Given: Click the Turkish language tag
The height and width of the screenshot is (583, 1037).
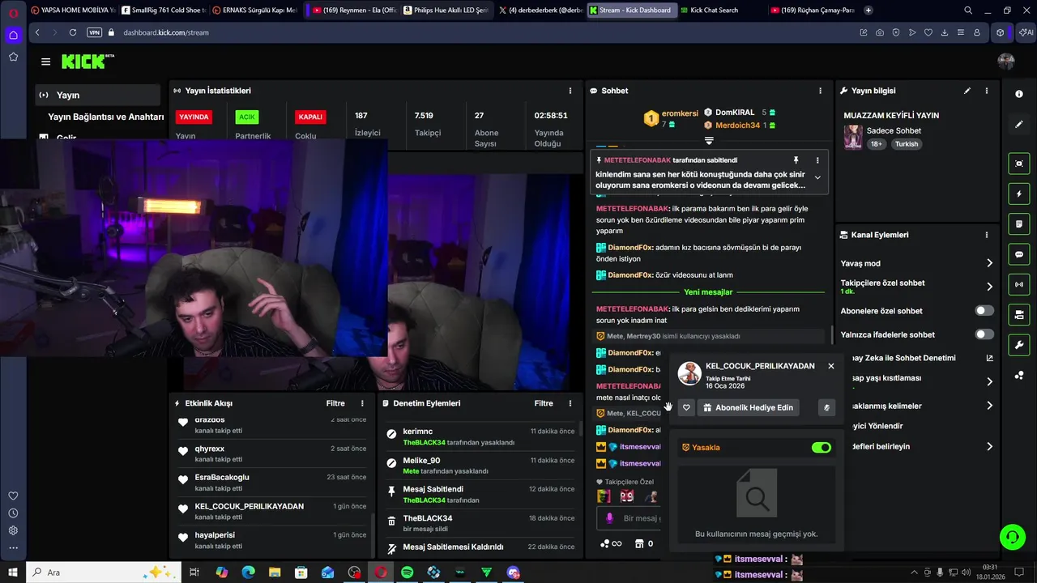Looking at the screenshot, I should [907, 144].
